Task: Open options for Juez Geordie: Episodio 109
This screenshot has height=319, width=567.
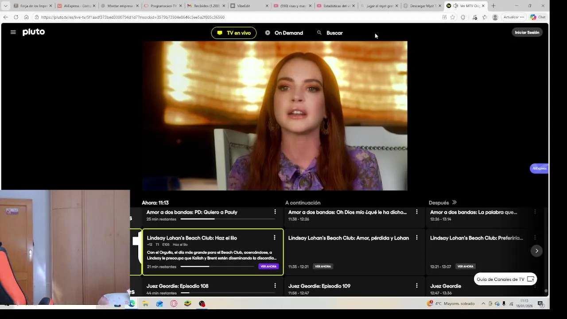Action: [x=417, y=286]
